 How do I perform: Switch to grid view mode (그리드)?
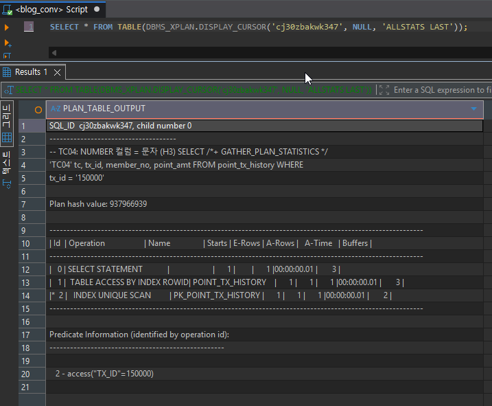[x=7, y=123]
